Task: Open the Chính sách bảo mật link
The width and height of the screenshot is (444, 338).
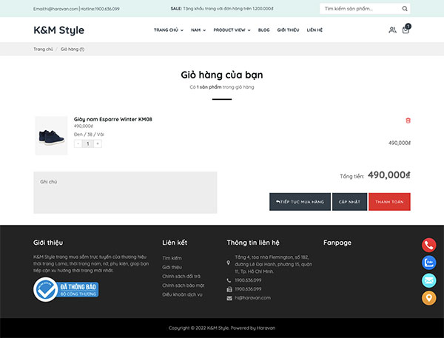Action: (x=184, y=285)
